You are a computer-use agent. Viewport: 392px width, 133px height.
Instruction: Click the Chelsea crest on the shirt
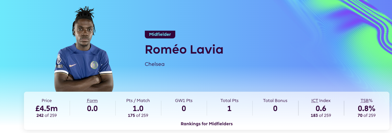click(94, 65)
